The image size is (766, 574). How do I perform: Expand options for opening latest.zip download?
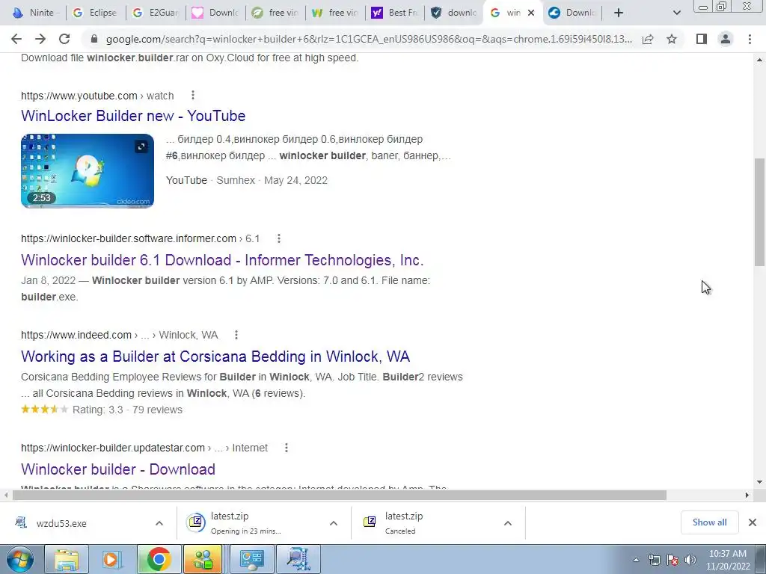click(x=334, y=523)
